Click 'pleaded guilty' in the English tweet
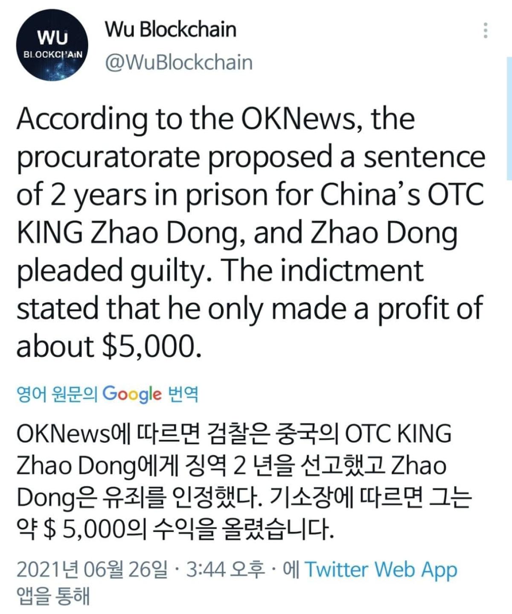Screen dimensions: 512x614 (x=114, y=271)
